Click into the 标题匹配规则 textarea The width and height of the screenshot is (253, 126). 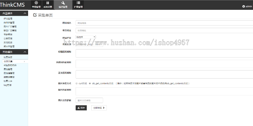tap(164, 53)
